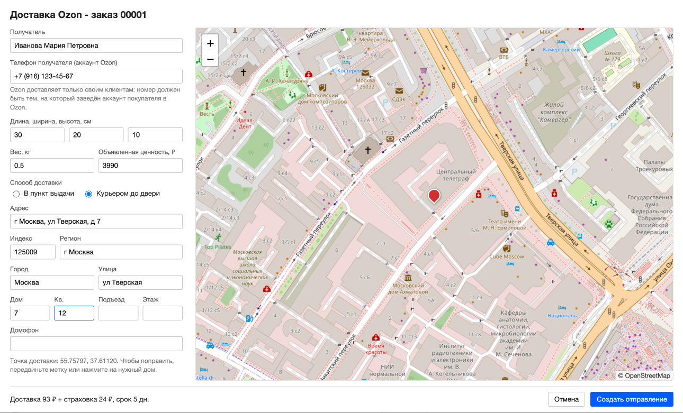Click the Cube Moscow arts icon
The image size is (683, 413).
pos(507,248)
